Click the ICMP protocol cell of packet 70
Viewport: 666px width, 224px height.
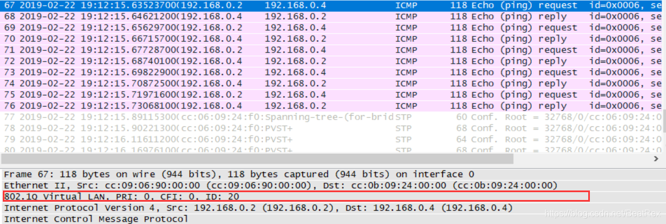[x=406, y=39]
